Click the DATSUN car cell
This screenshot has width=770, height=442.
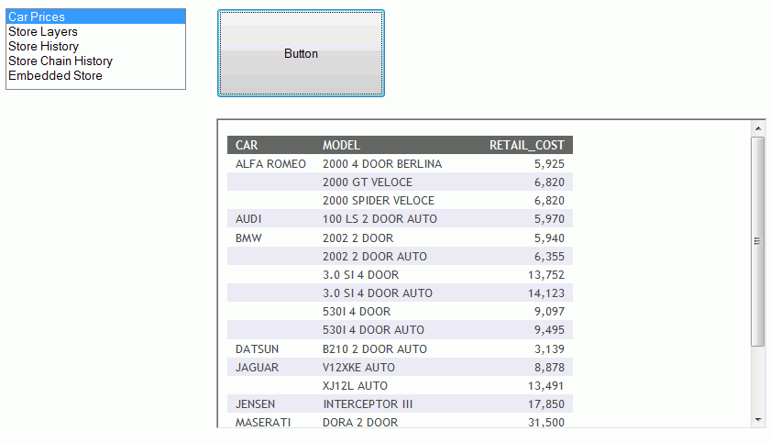[257, 349]
